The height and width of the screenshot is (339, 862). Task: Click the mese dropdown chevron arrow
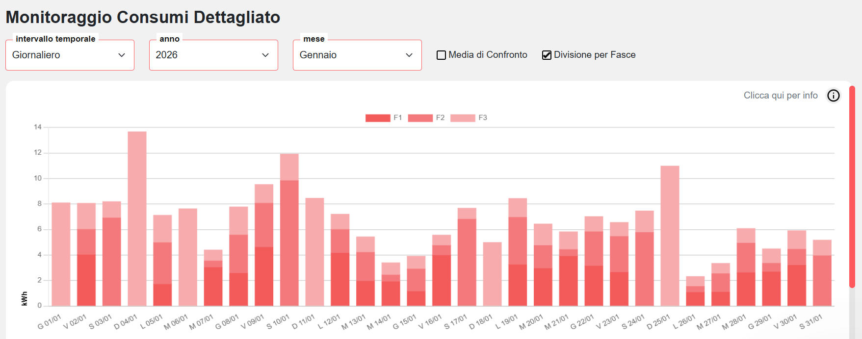(409, 55)
